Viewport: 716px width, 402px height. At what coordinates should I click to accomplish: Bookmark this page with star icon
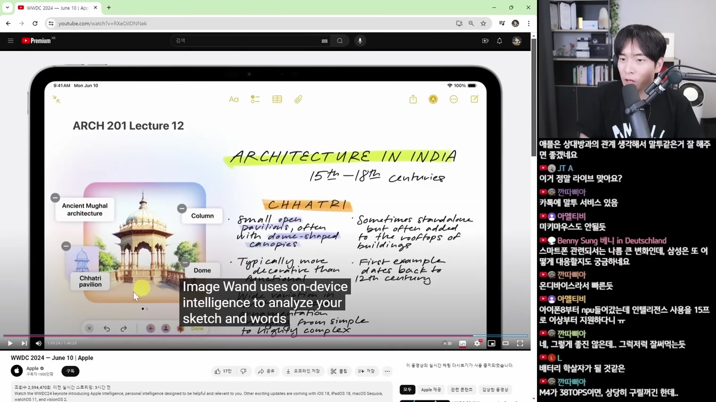483,23
